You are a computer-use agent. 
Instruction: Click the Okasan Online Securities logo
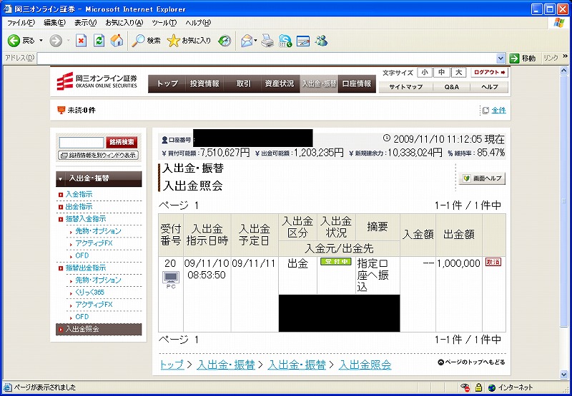tap(98, 83)
